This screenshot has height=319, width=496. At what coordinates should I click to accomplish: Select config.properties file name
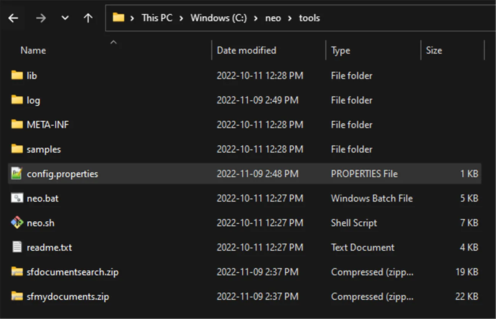pos(63,174)
